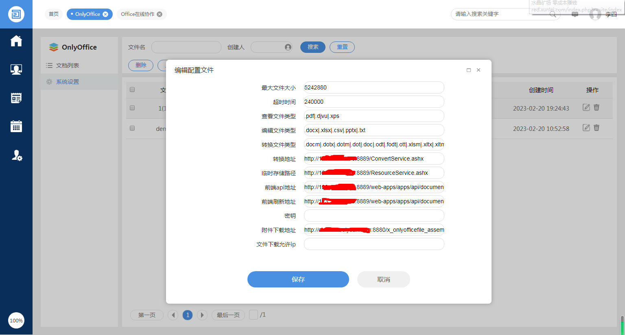This screenshot has height=335, width=625.
Task: Click the page number jump input box
Action: tap(253, 315)
